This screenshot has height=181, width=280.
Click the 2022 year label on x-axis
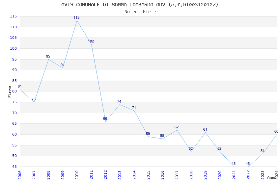coord(248,175)
